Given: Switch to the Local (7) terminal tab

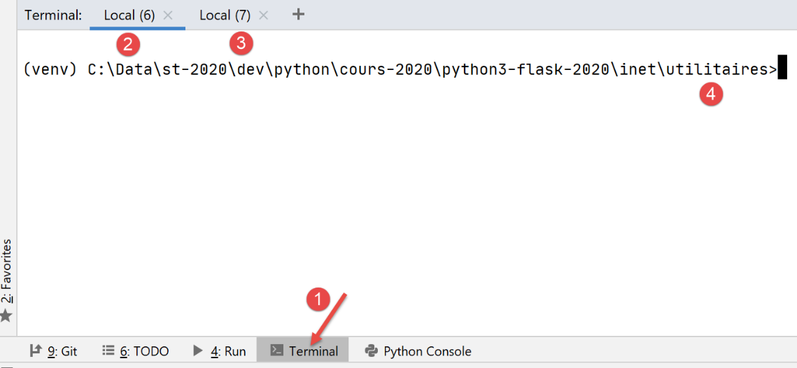Looking at the screenshot, I should [x=225, y=15].
